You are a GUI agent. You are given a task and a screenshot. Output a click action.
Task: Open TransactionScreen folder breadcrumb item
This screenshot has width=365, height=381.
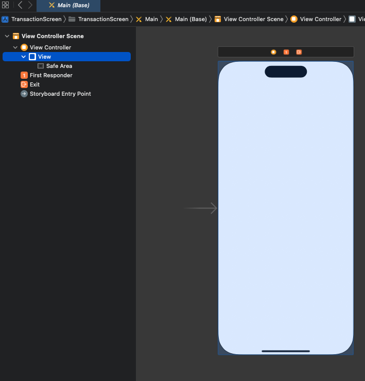tap(103, 19)
